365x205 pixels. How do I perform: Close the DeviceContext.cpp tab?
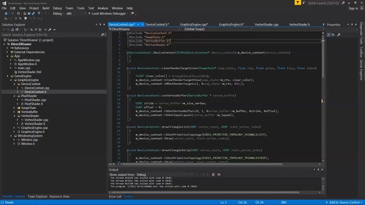[x=143, y=24]
